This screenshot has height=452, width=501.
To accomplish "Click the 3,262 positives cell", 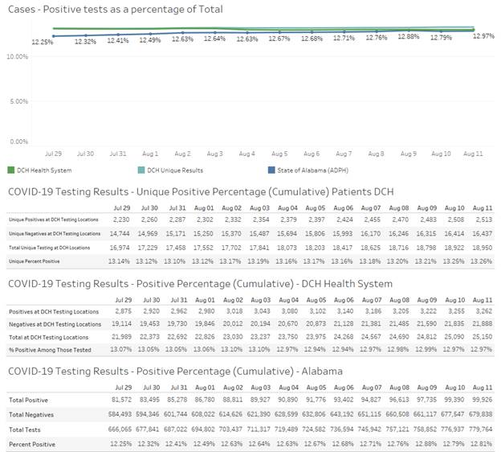I will 484,311.
